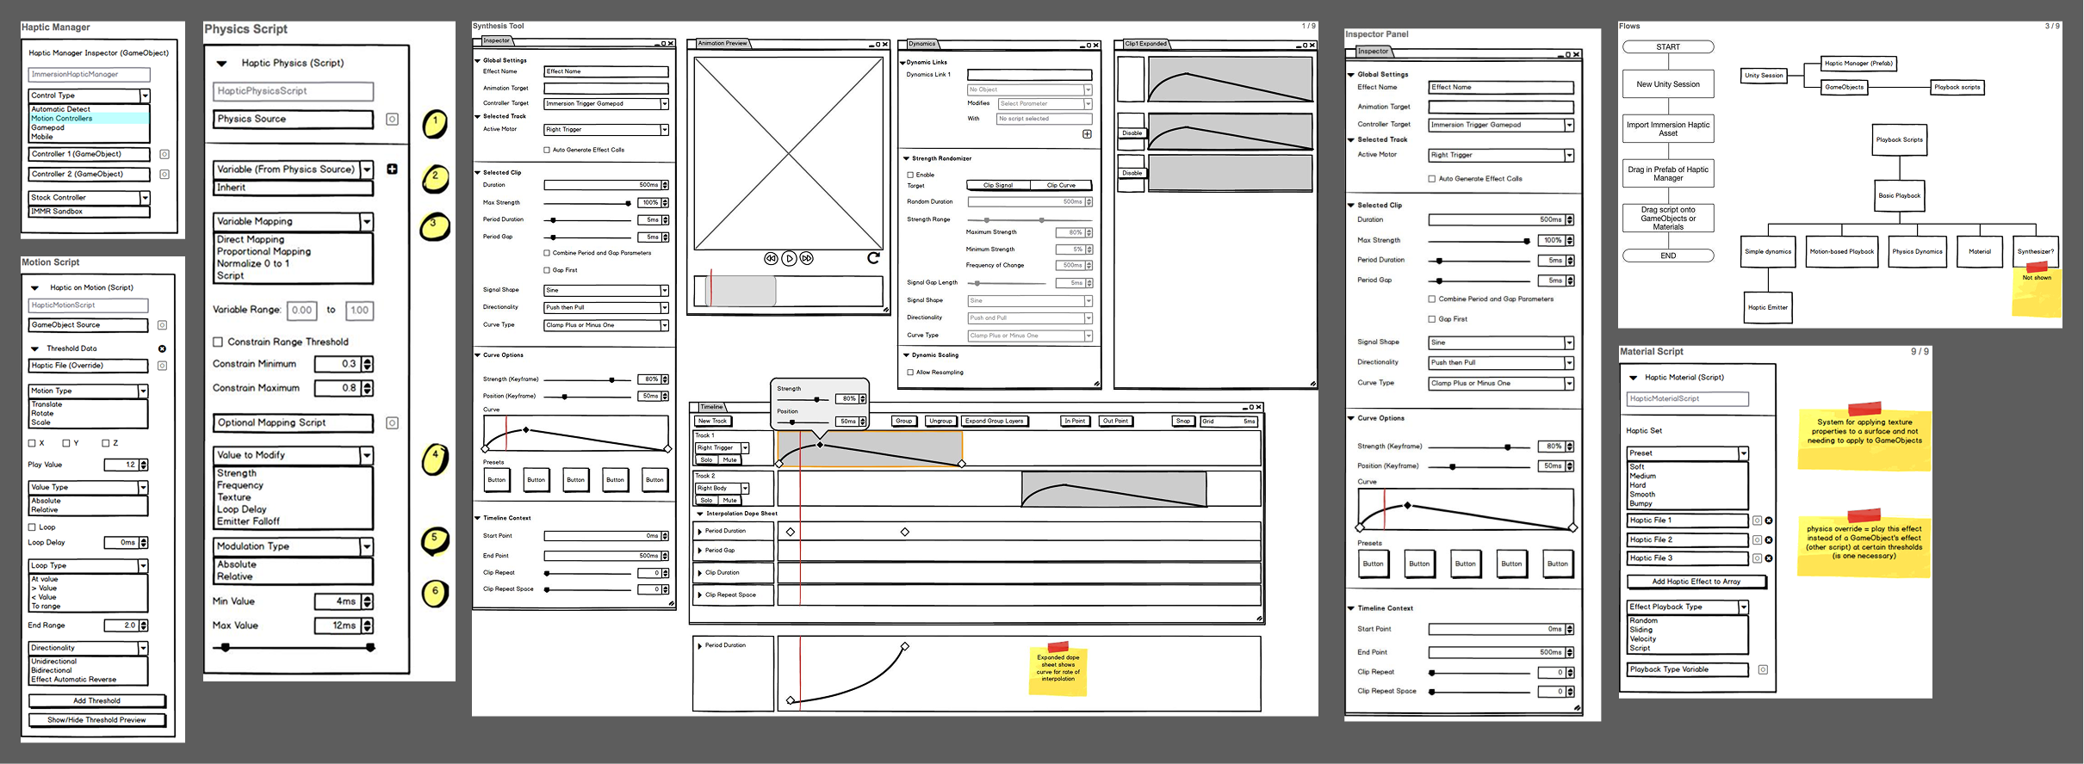This screenshot has height=764, width=2084.
Task: Tick the Z axis checkbox in Motion Script
Action: click(x=106, y=444)
